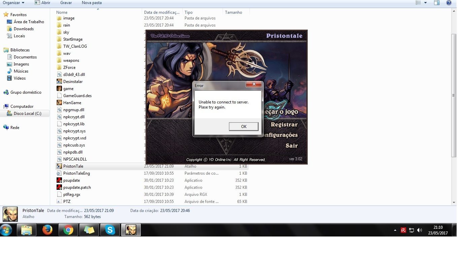Select the wav folder icon

point(59,53)
